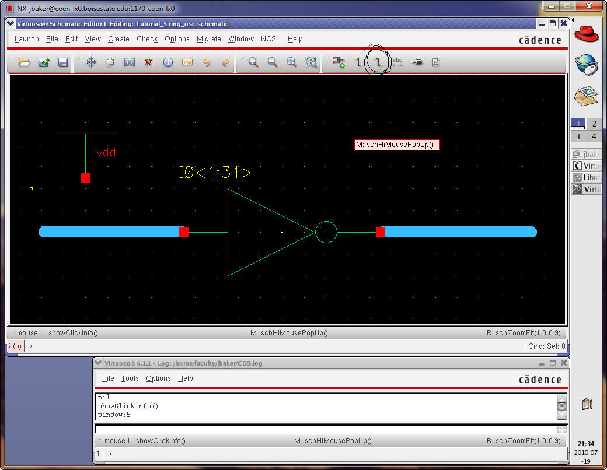
Task: Click the Log window vertical scrollbar
Action: [x=561, y=406]
